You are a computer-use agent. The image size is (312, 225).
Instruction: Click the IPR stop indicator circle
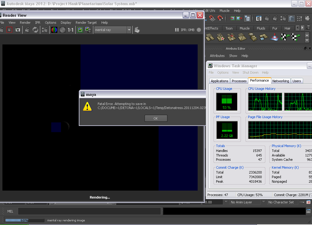(x=199, y=30)
